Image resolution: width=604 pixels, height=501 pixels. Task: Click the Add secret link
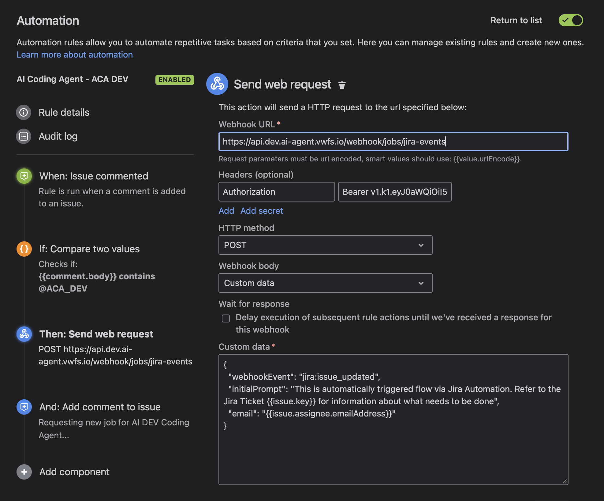[262, 211]
